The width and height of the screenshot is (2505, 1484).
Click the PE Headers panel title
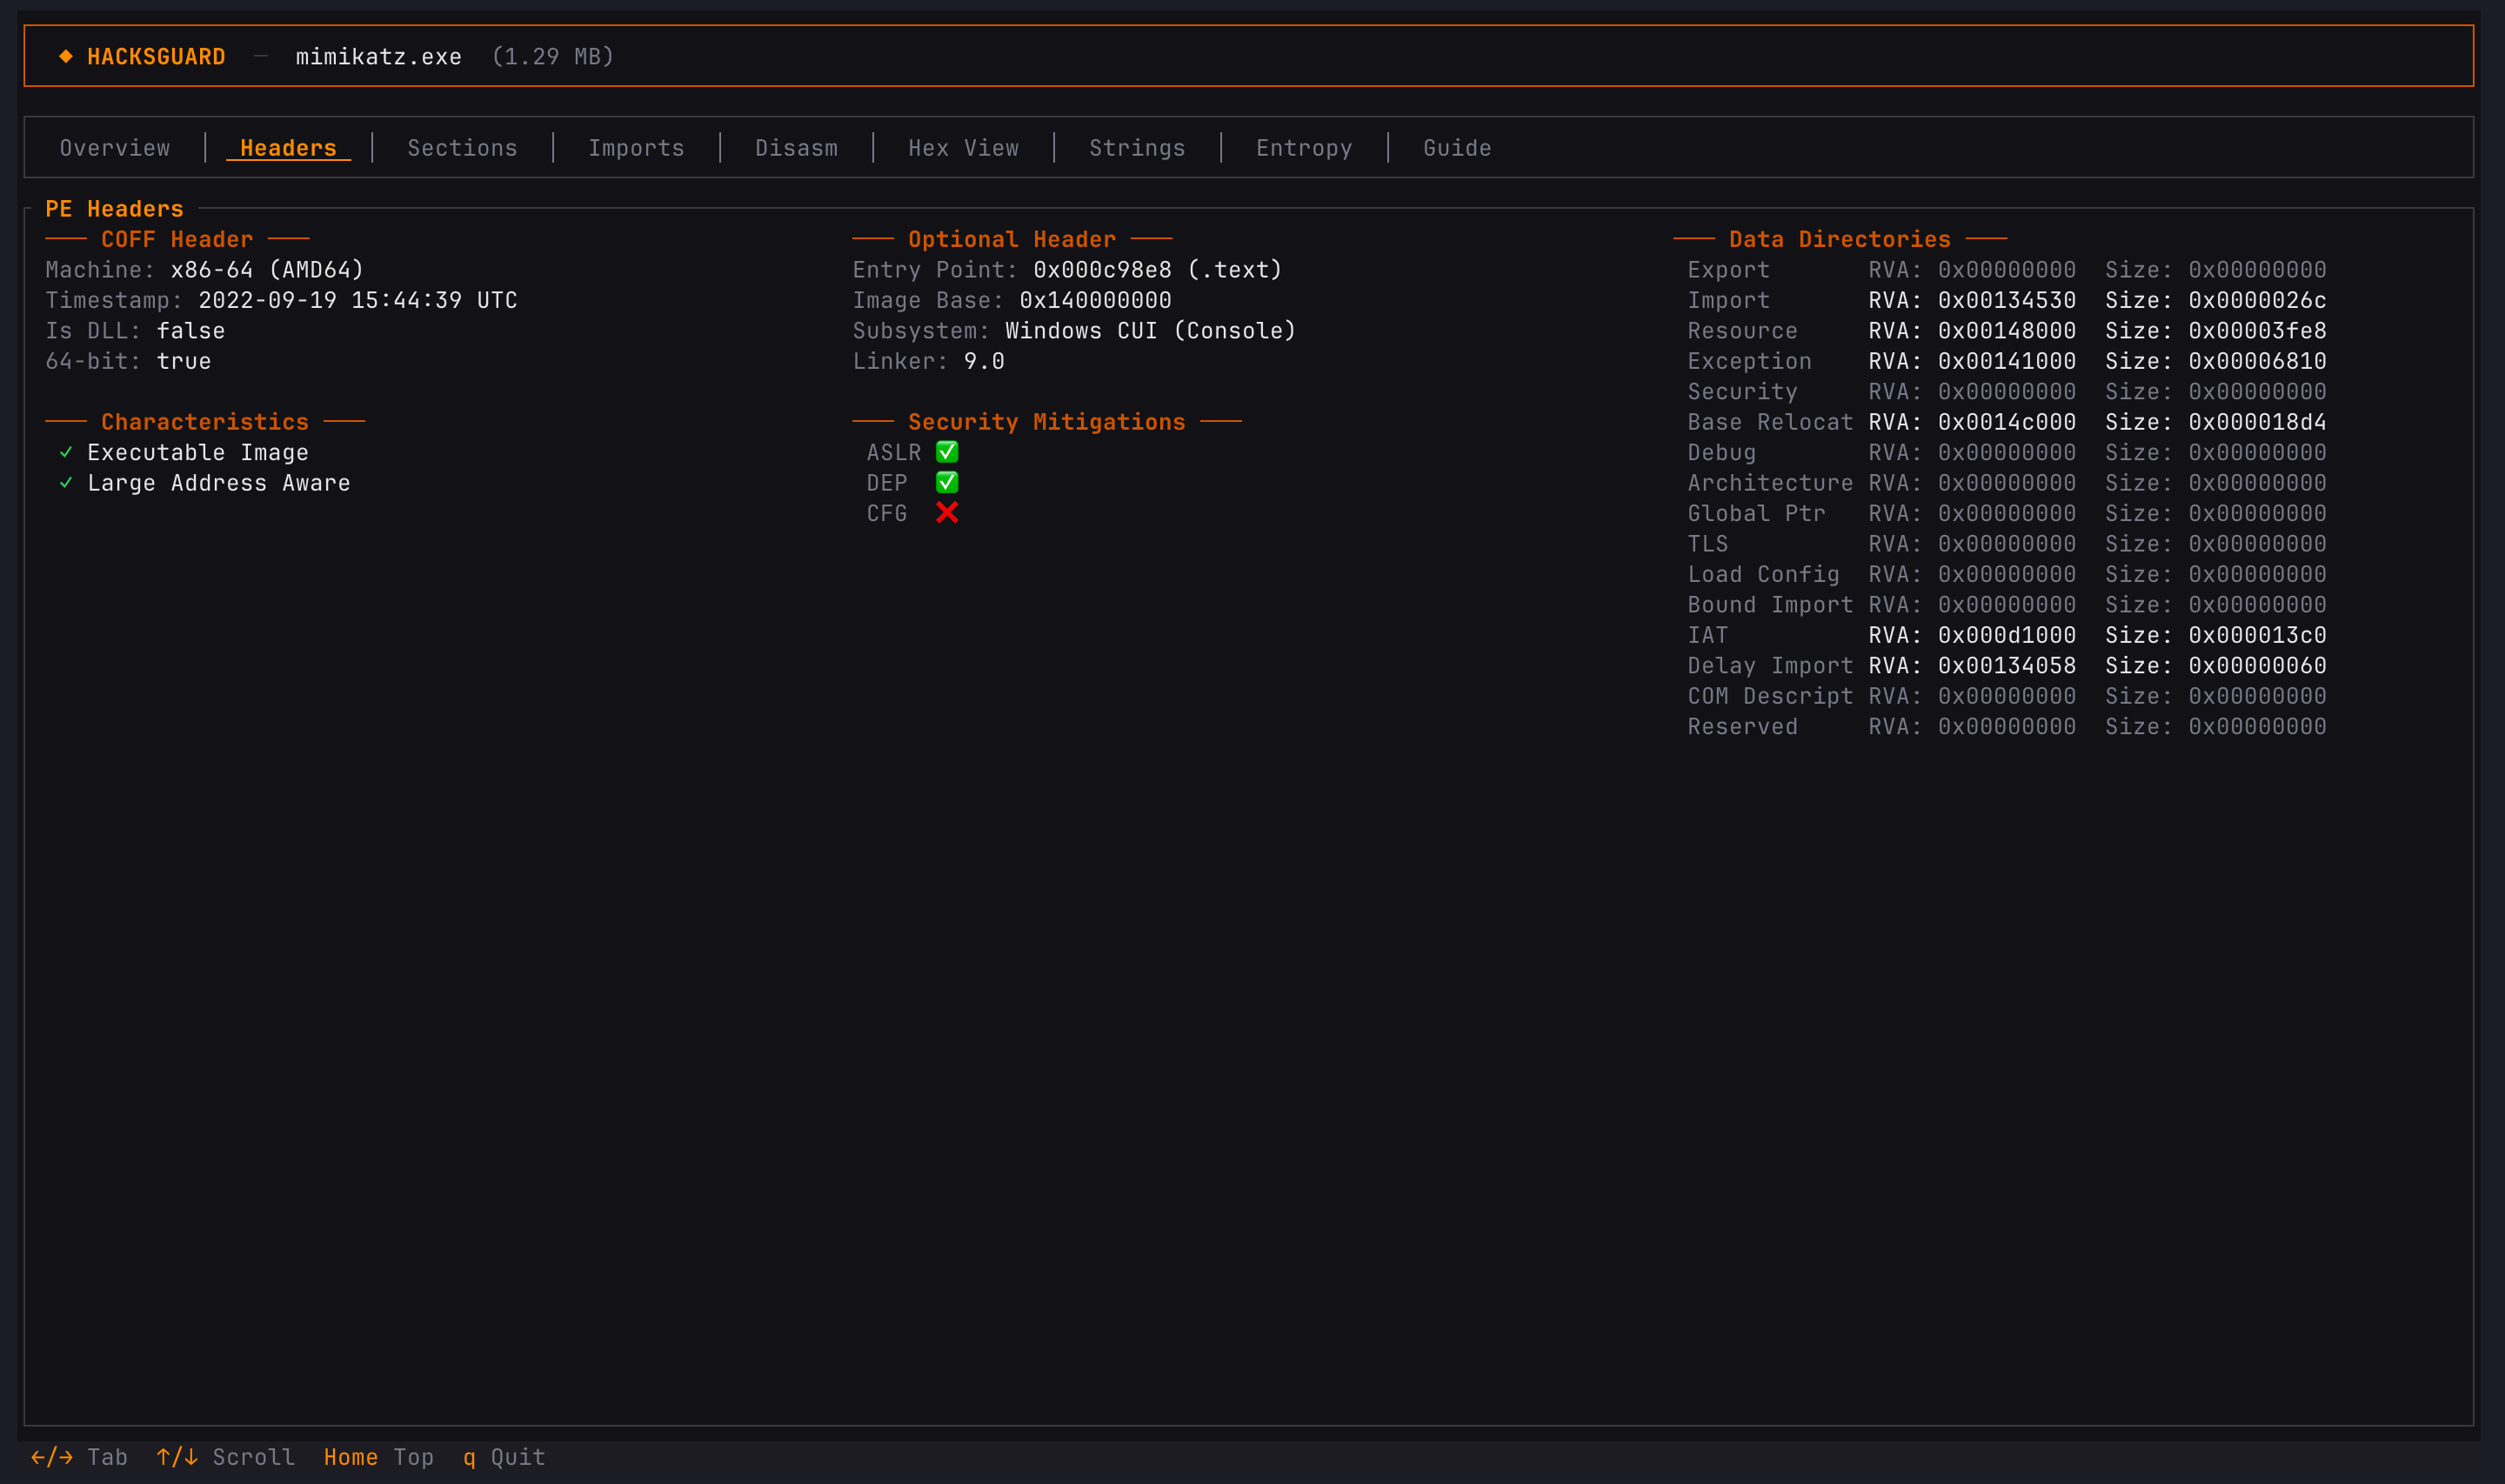click(115, 209)
